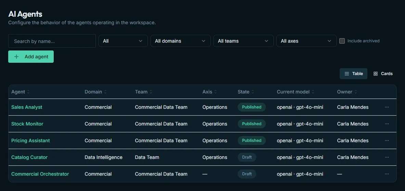Click the AI Agents page heading
The width and height of the screenshot is (405, 191).
25,14
